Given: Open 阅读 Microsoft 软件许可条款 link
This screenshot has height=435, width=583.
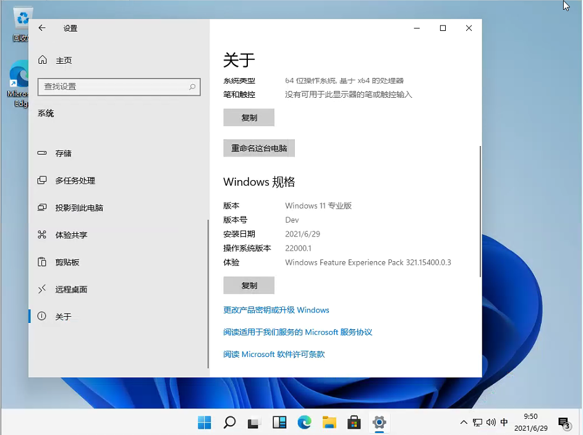Looking at the screenshot, I should tap(273, 355).
